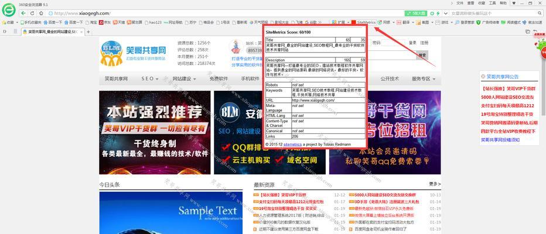Screen dimensions: 546x234
Task: Expand the 游戏 dropdown arrow
Action: pos(452,22)
